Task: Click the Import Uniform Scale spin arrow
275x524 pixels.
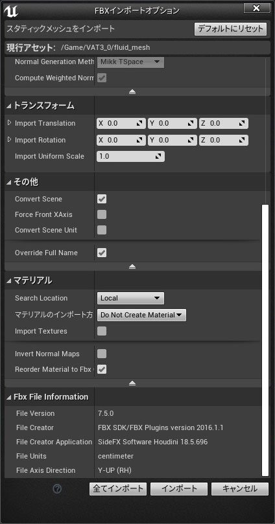Action: click(x=158, y=156)
